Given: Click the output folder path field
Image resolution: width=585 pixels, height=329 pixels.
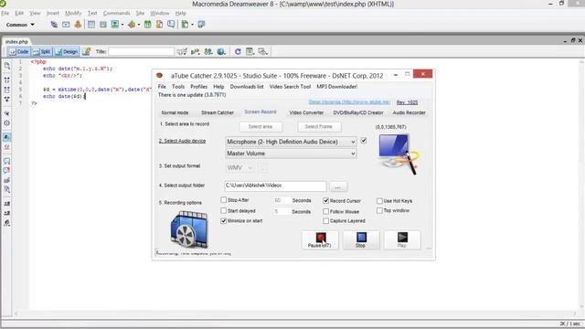Looking at the screenshot, I should 275,186.
